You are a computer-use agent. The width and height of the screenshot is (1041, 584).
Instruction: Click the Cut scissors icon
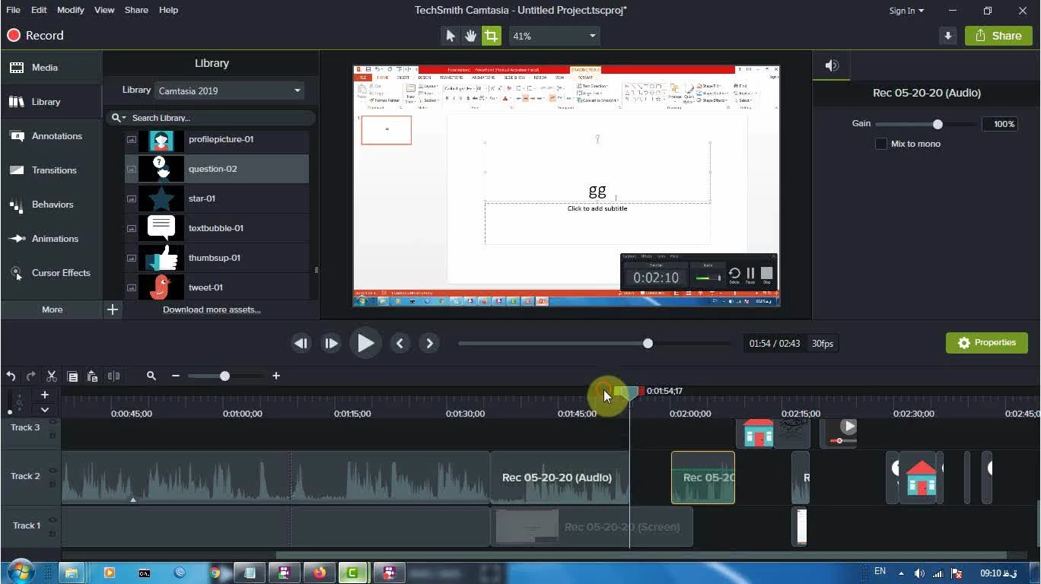[52, 376]
